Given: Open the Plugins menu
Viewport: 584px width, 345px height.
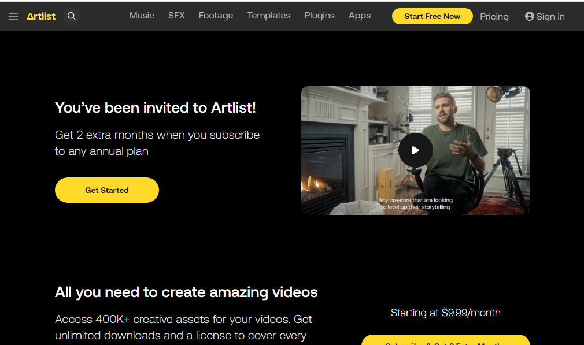Looking at the screenshot, I should (320, 16).
